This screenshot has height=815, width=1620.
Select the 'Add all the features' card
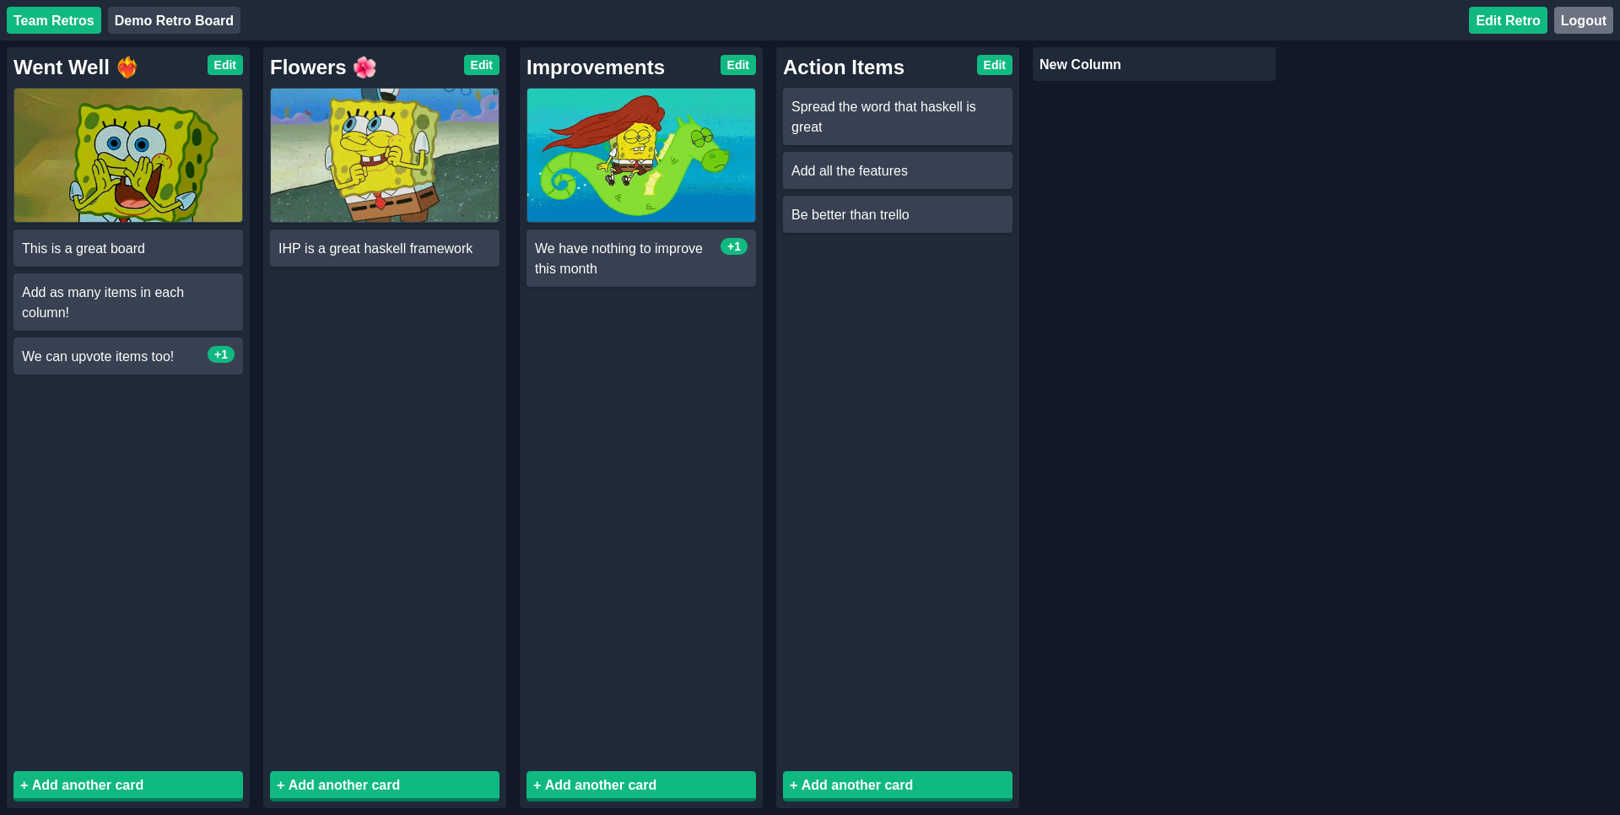pos(898,170)
